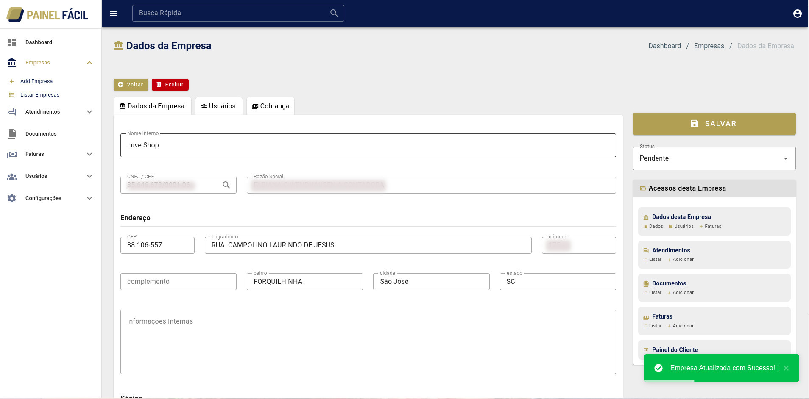Click Adicionar under Faturas access card
The image size is (809, 399).
(x=683, y=326)
